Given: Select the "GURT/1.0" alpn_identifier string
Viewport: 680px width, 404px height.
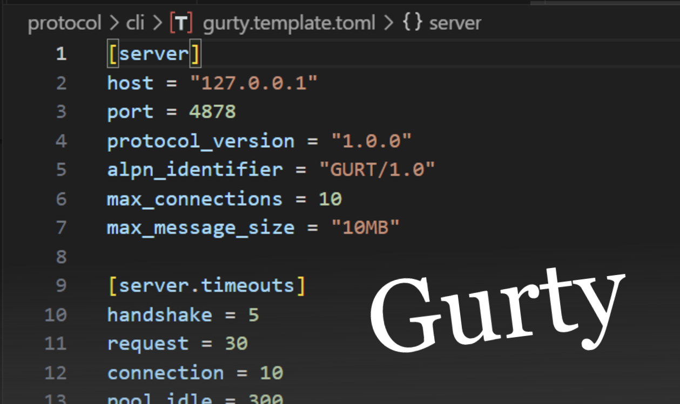Looking at the screenshot, I should 378,169.
